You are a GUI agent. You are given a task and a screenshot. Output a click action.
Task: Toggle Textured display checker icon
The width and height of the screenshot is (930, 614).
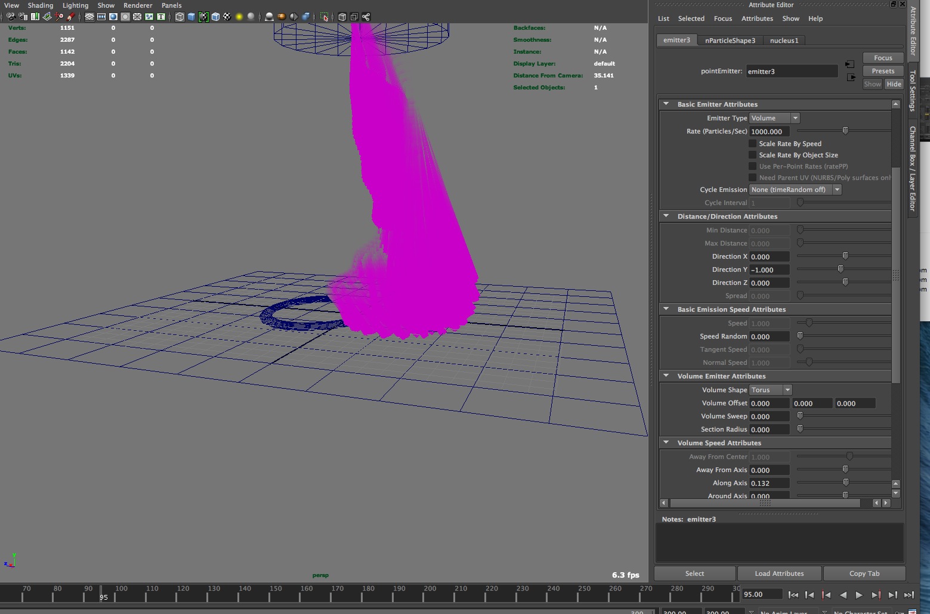(x=227, y=17)
